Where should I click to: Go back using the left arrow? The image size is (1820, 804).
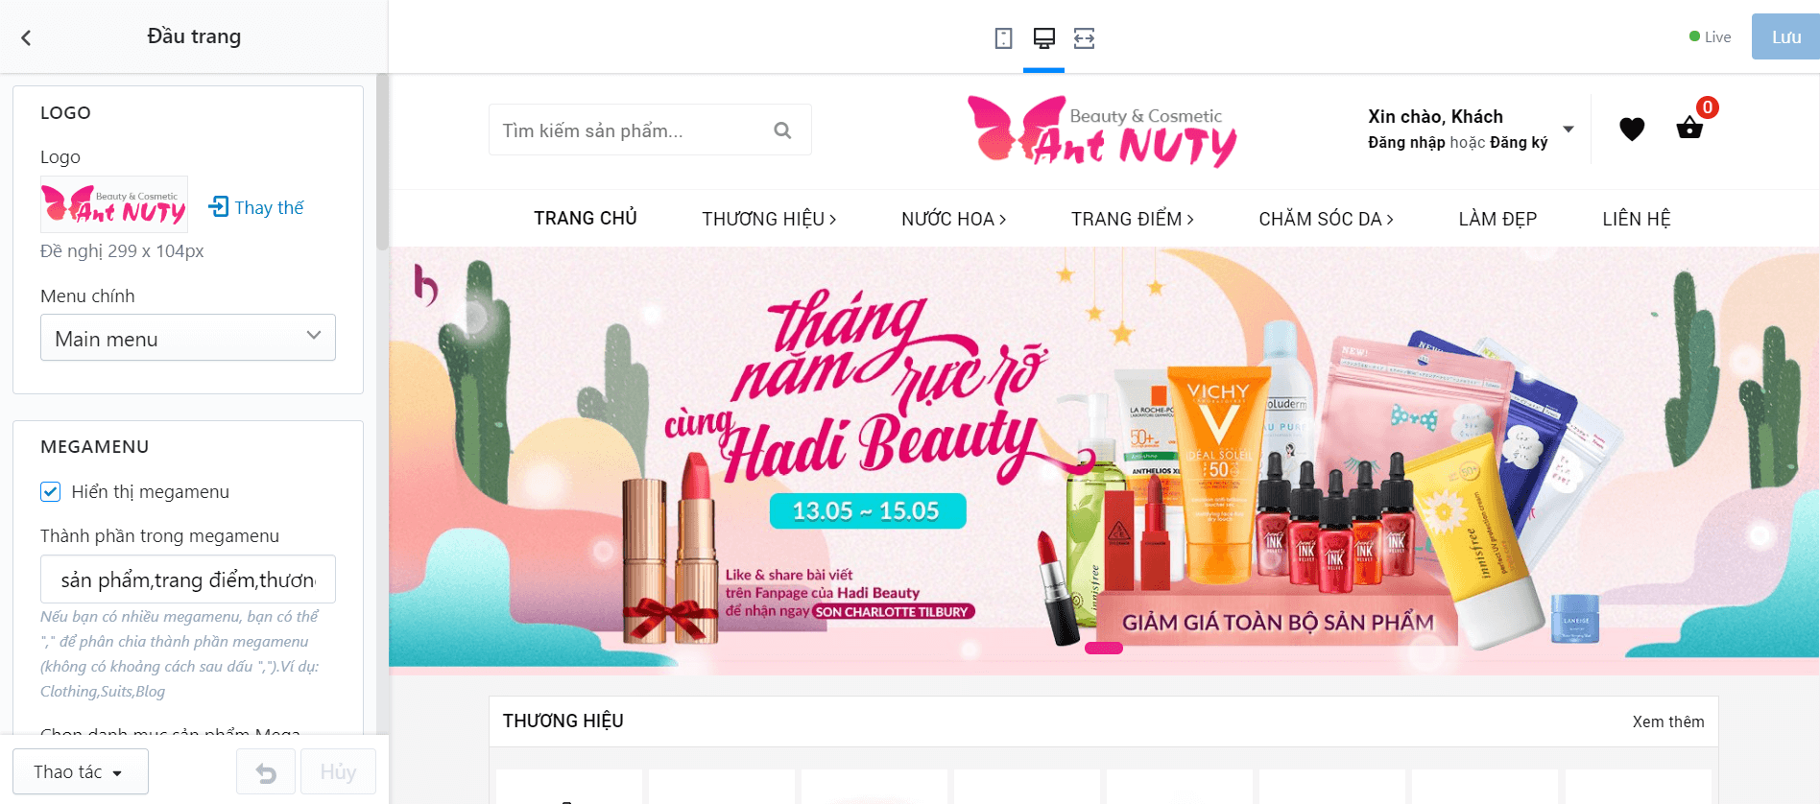tap(26, 37)
